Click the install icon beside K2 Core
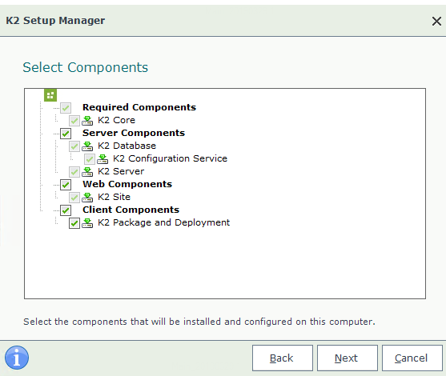 coord(87,121)
